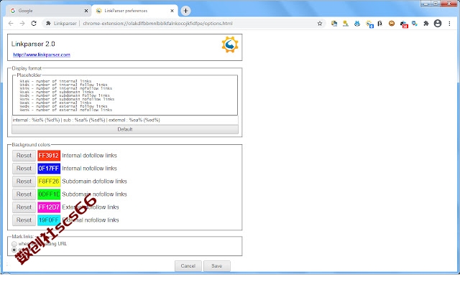
Task: Click the round orange extension icon
Action: point(392,24)
